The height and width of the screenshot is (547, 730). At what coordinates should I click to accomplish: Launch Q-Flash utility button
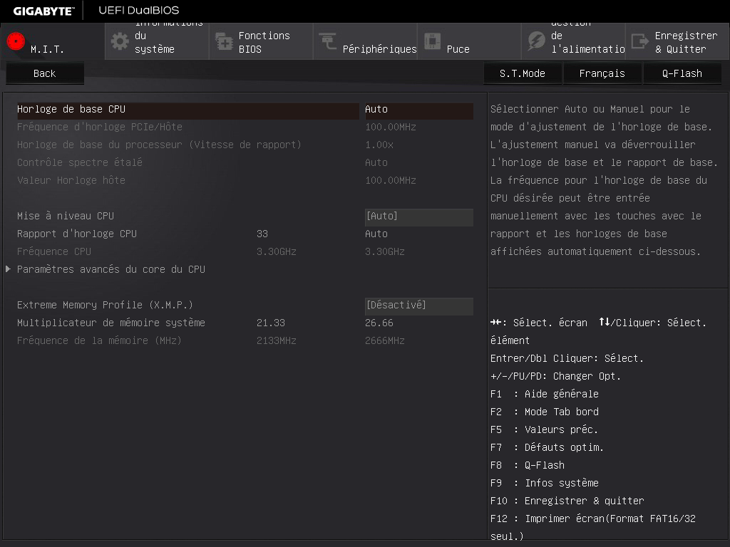[x=682, y=73]
